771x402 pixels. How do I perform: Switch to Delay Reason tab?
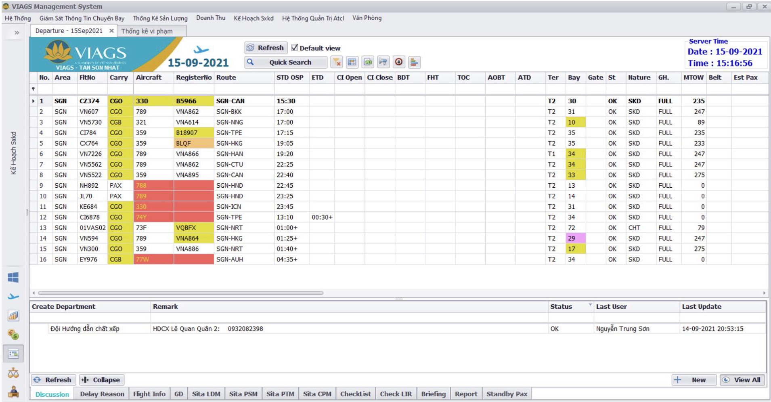[x=102, y=394]
